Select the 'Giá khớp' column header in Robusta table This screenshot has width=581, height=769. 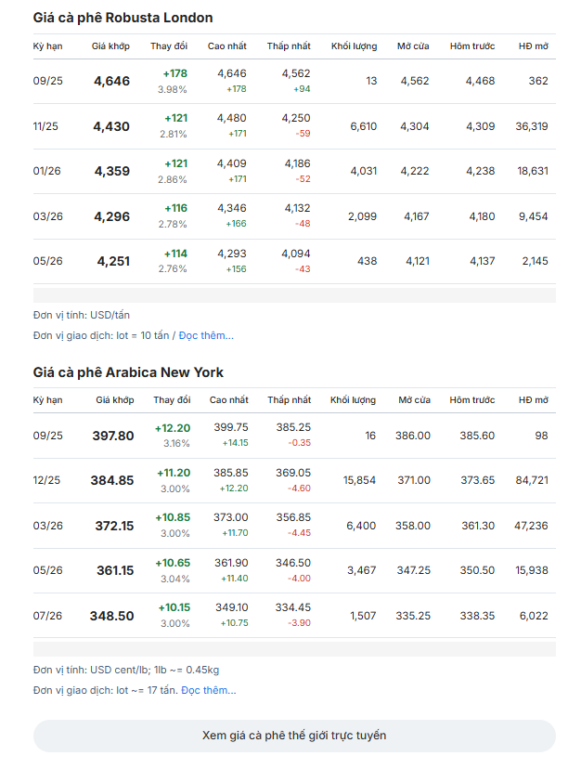tap(110, 46)
